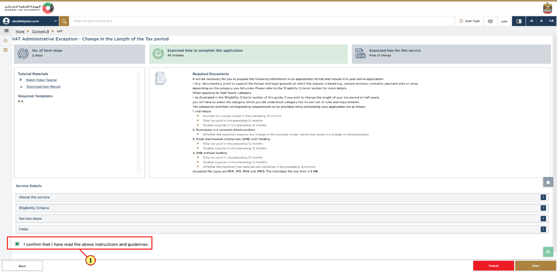Click the red Cancel button
Screen dimensions: 557x272
[494, 266]
